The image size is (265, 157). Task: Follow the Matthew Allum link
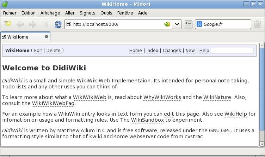point(76,130)
